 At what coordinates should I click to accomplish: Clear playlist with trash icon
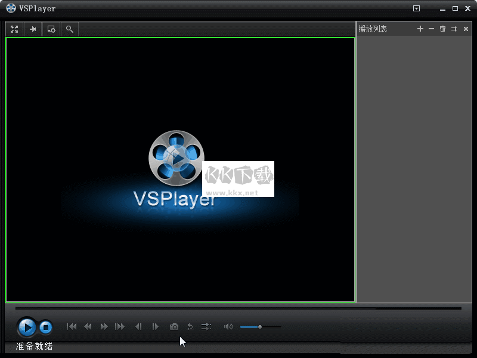click(442, 29)
